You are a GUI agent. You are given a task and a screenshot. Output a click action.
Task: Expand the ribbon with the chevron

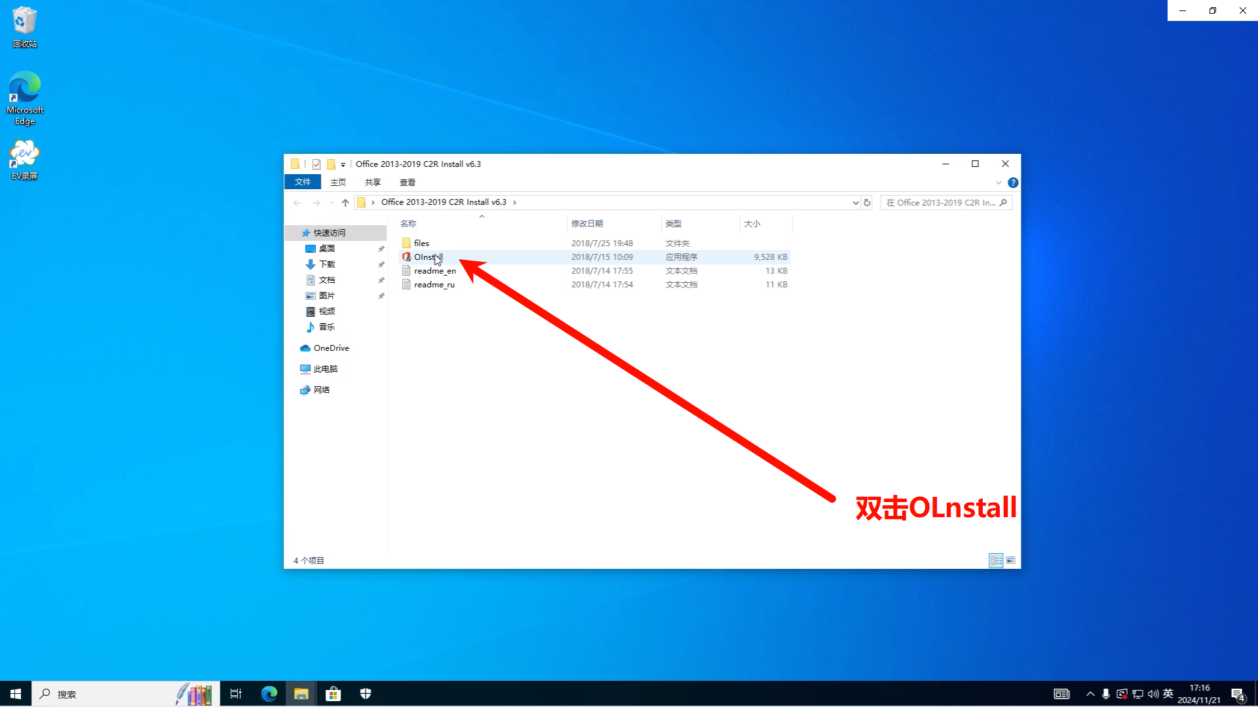[x=999, y=183]
